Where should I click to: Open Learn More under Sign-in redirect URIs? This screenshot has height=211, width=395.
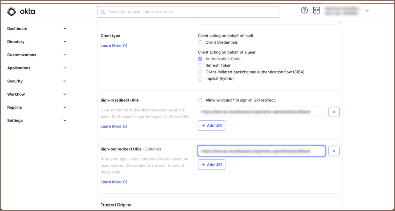pos(114,127)
